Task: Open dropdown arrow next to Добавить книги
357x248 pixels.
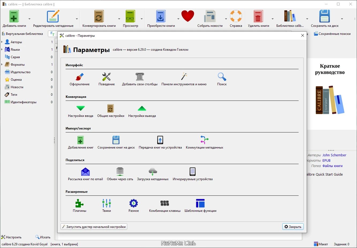Action: [x=29, y=19]
